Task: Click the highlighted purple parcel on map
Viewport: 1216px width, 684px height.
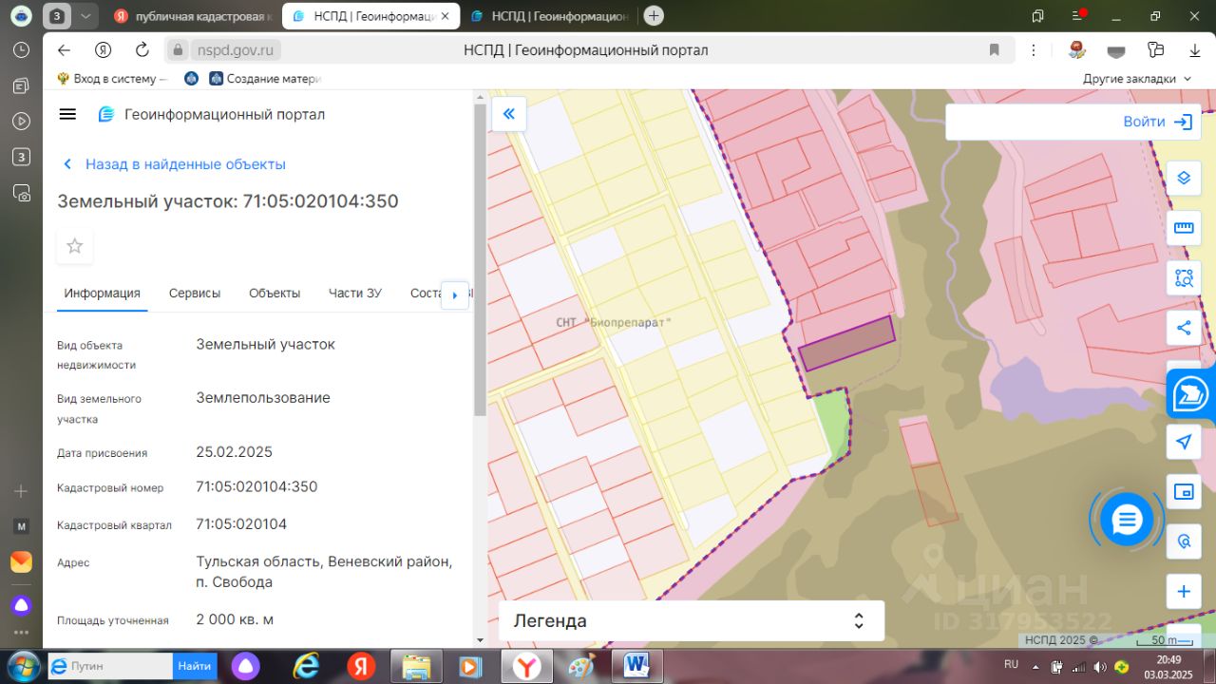Action: click(x=847, y=343)
